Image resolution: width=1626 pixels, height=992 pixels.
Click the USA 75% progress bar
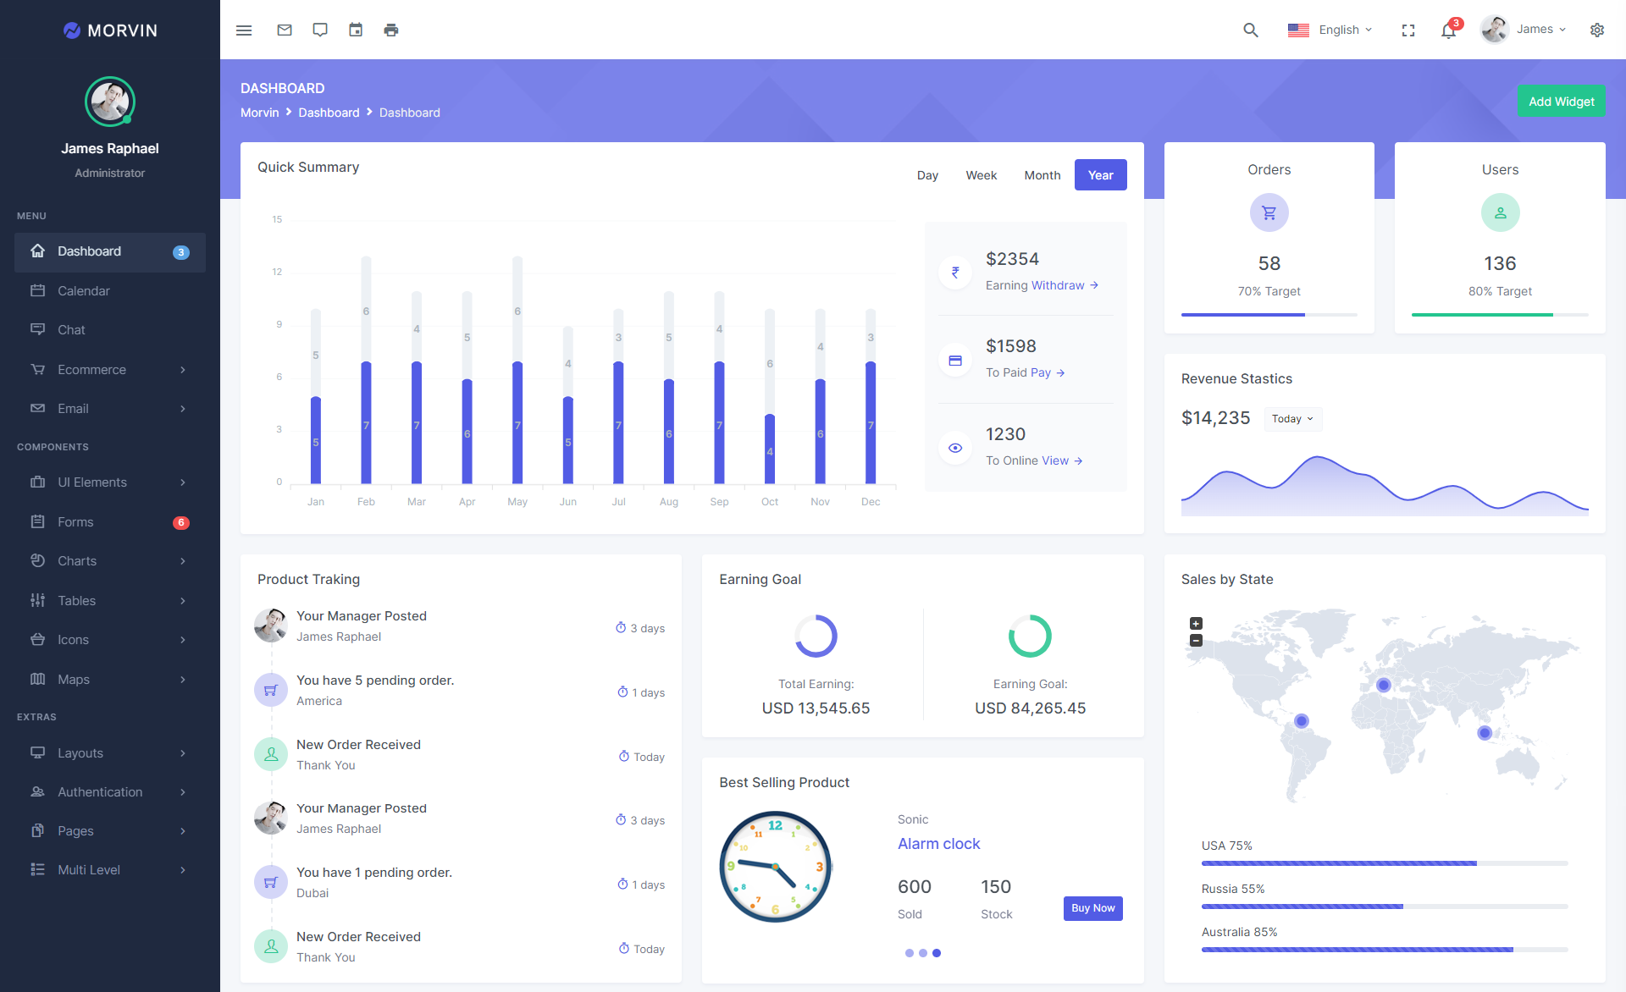1384,863
